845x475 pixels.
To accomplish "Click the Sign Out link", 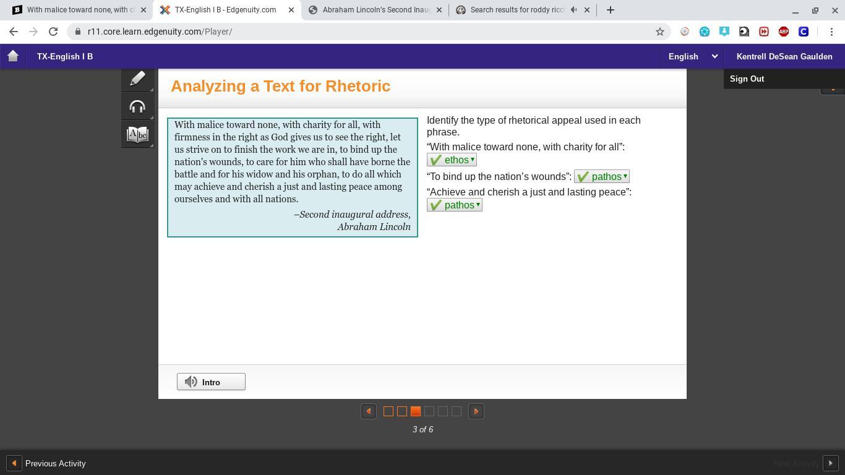I will tap(747, 79).
